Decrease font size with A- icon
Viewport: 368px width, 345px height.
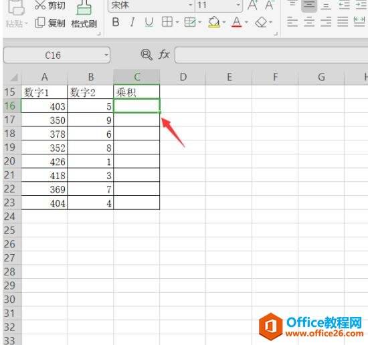[269, 5]
